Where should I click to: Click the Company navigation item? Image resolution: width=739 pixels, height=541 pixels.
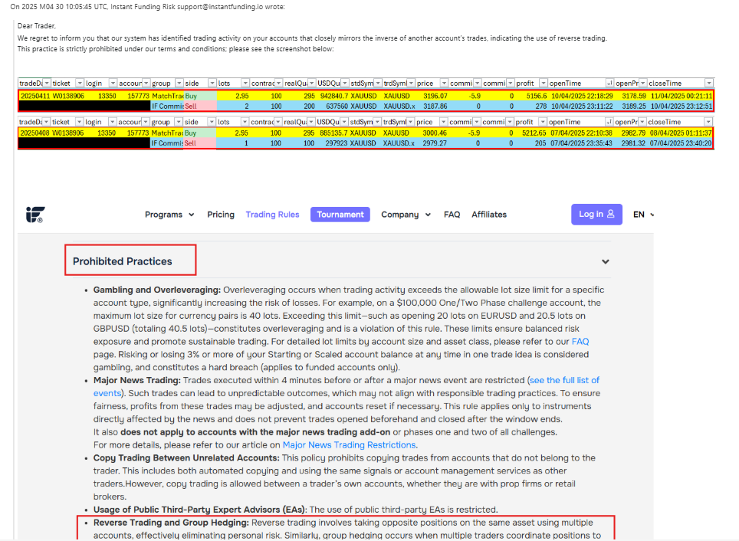399,215
